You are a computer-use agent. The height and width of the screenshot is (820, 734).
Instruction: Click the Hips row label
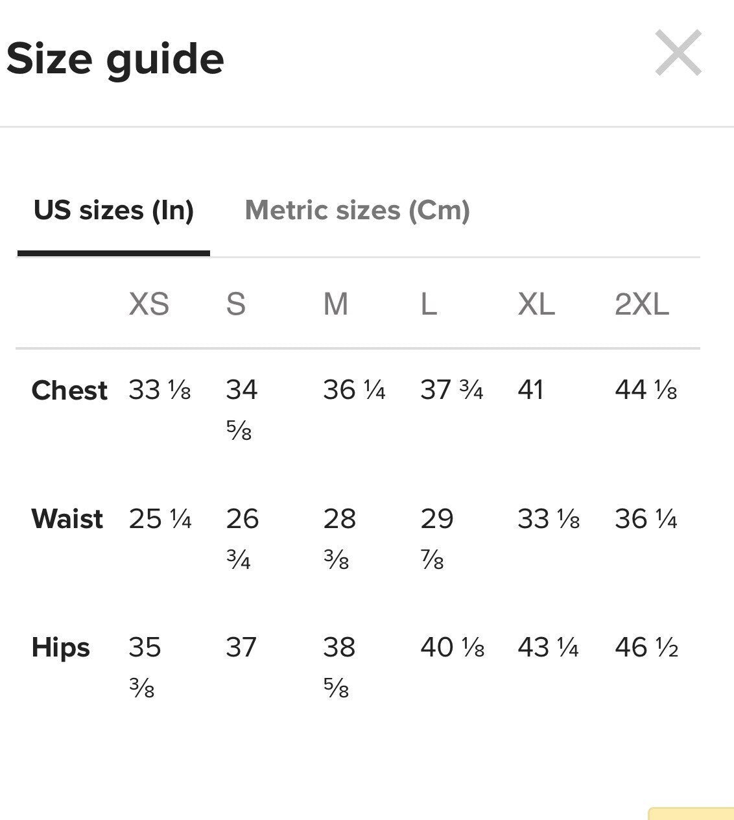point(61,647)
